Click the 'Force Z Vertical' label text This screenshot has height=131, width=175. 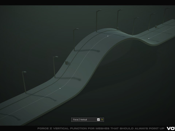tap(80, 120)
